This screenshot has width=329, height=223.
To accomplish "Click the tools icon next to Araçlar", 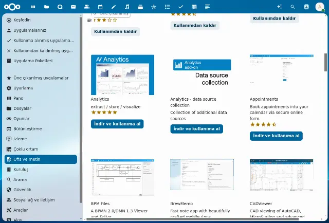I will point(9,210).
